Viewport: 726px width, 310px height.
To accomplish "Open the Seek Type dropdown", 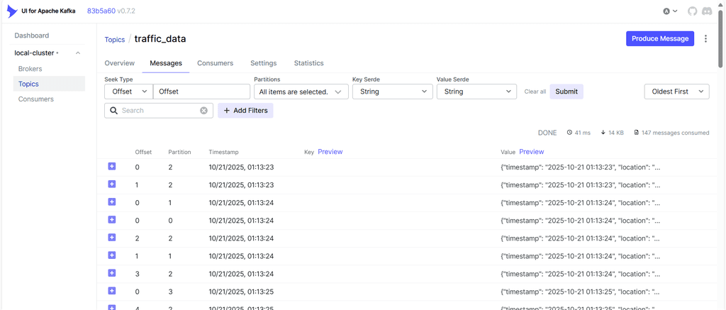I will pos(128,92).
